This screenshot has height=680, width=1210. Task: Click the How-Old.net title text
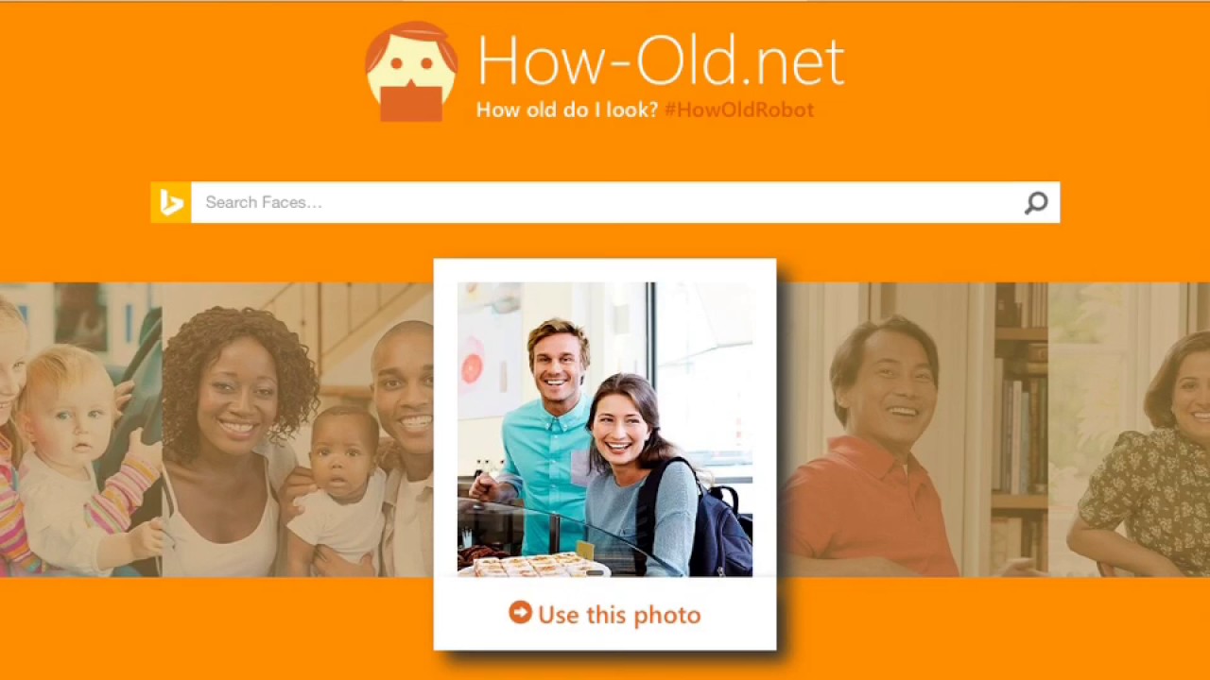point(660,60)
